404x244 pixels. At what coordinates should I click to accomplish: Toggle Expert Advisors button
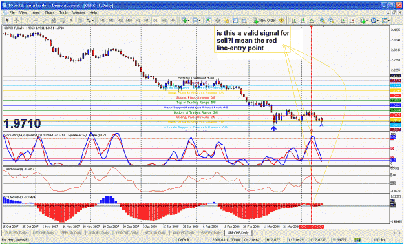coord(281,21)
